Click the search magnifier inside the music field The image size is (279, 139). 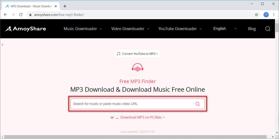pyautogui.click(x=198, y=104)
